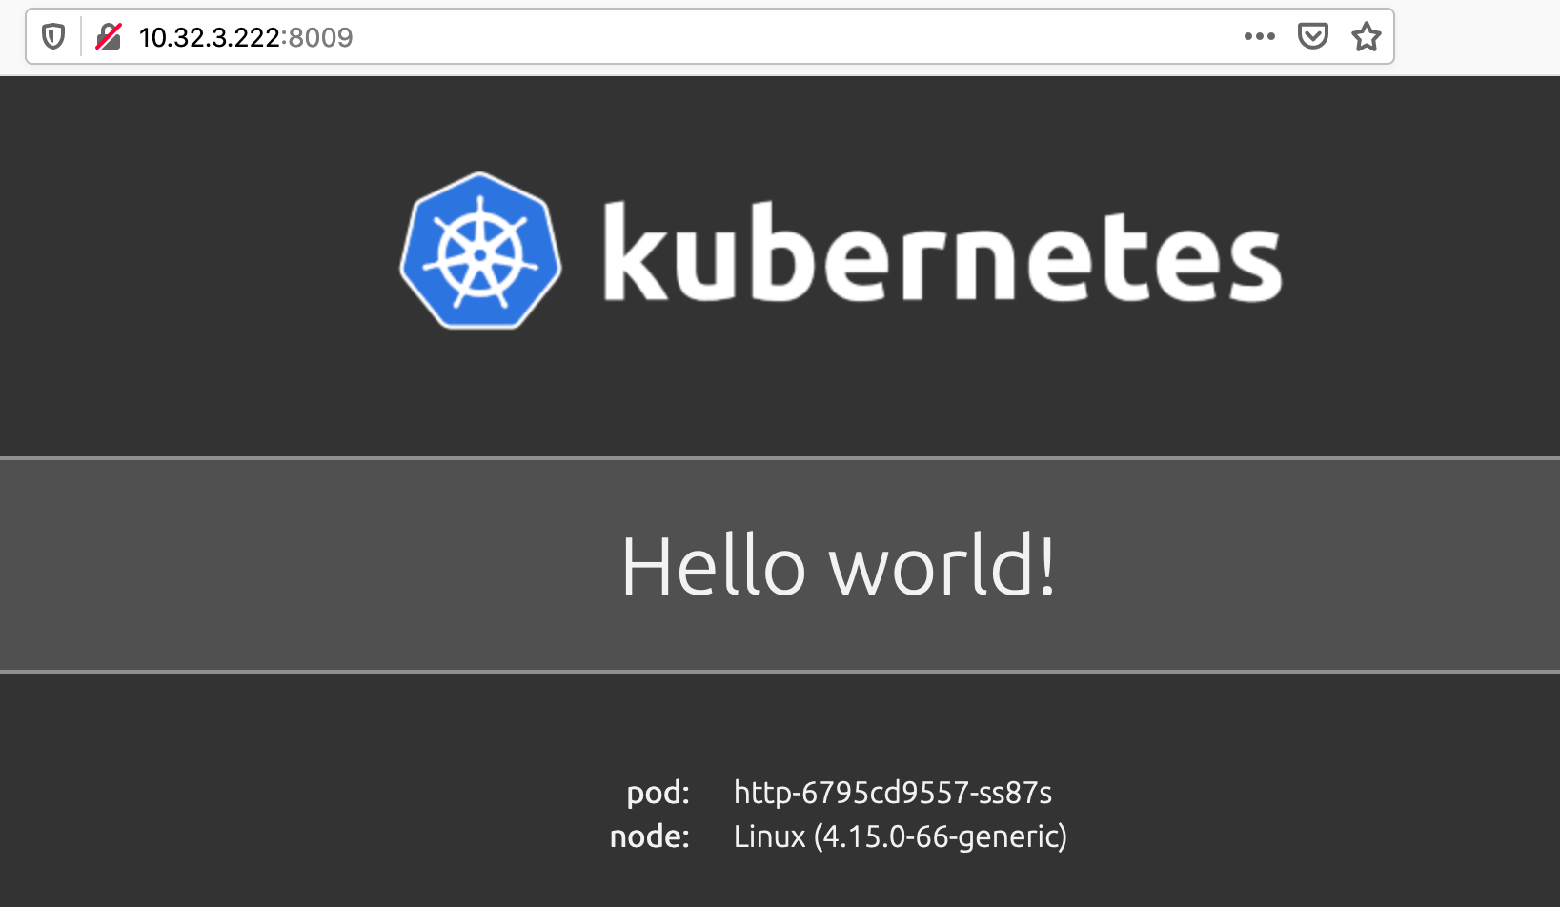This screenshot has width=1560, height=907.
Task: Open the insecure connection lock icon
Action: pos(109,37)
